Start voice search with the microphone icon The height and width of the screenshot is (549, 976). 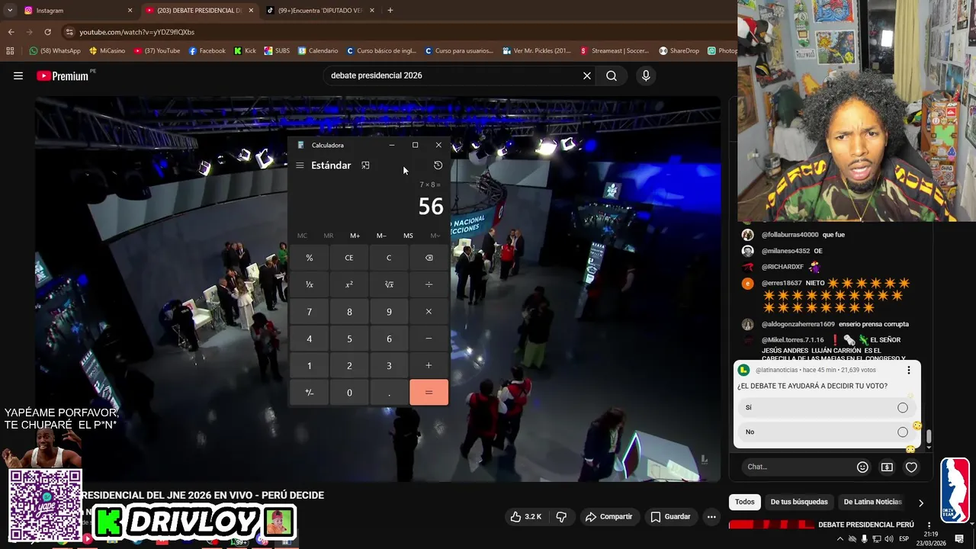point(646,75)
